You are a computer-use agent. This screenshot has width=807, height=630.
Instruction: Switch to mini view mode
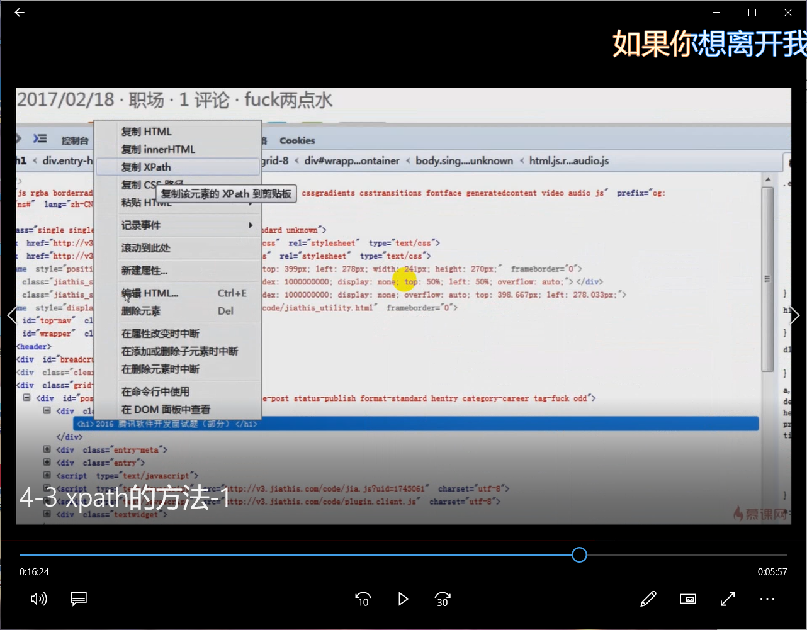[688, 599]
